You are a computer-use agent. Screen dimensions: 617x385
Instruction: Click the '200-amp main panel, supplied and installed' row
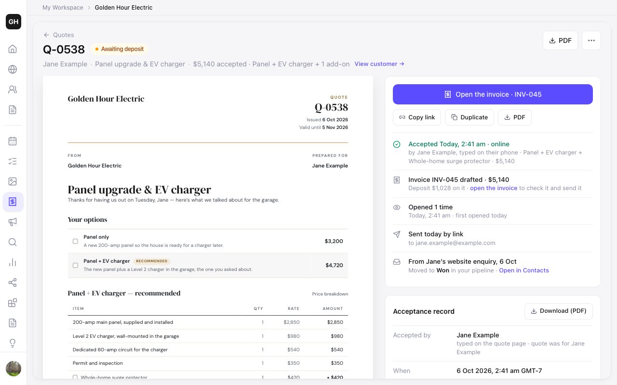208,322
